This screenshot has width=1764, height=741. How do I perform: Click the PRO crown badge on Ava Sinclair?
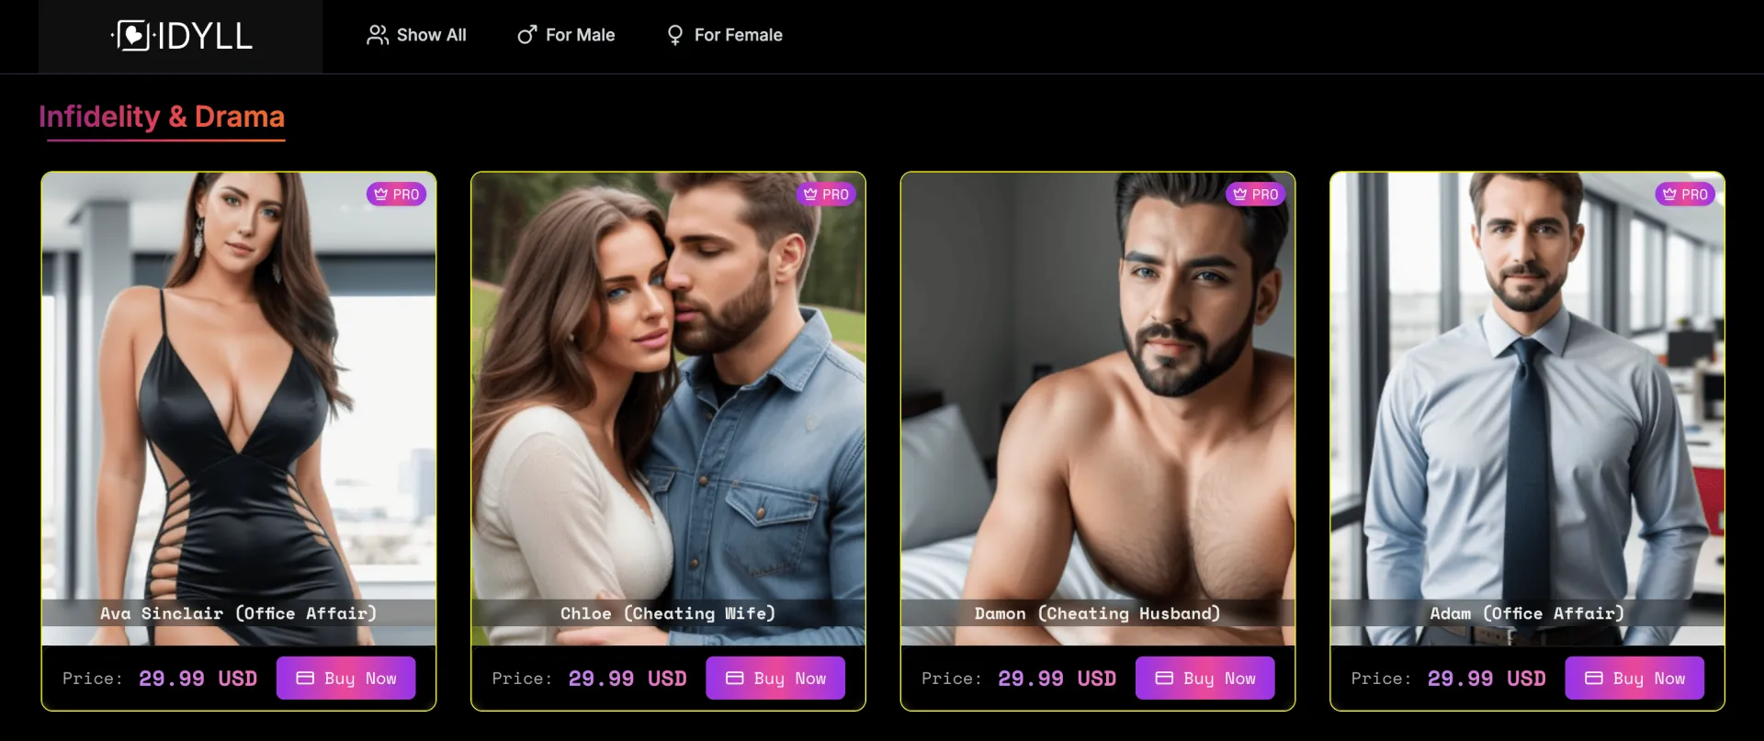pyautogui.click(x=397, y=194)
